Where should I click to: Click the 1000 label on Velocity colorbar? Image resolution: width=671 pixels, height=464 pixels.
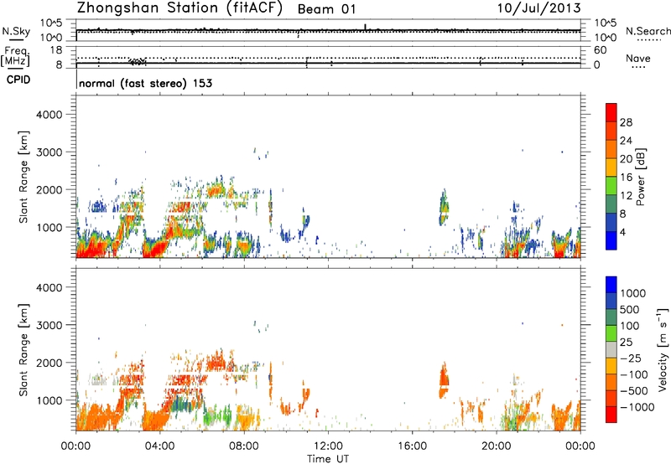pyautogui.click(x=633, y=293)
